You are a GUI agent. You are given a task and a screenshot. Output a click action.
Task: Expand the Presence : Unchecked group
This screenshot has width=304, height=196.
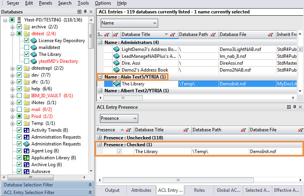tap(100, 137)
